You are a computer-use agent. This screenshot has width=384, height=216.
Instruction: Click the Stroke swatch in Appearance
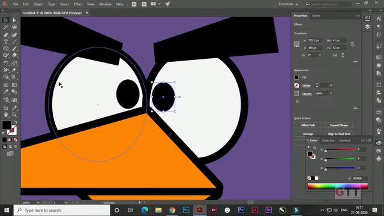pos(296,85)
